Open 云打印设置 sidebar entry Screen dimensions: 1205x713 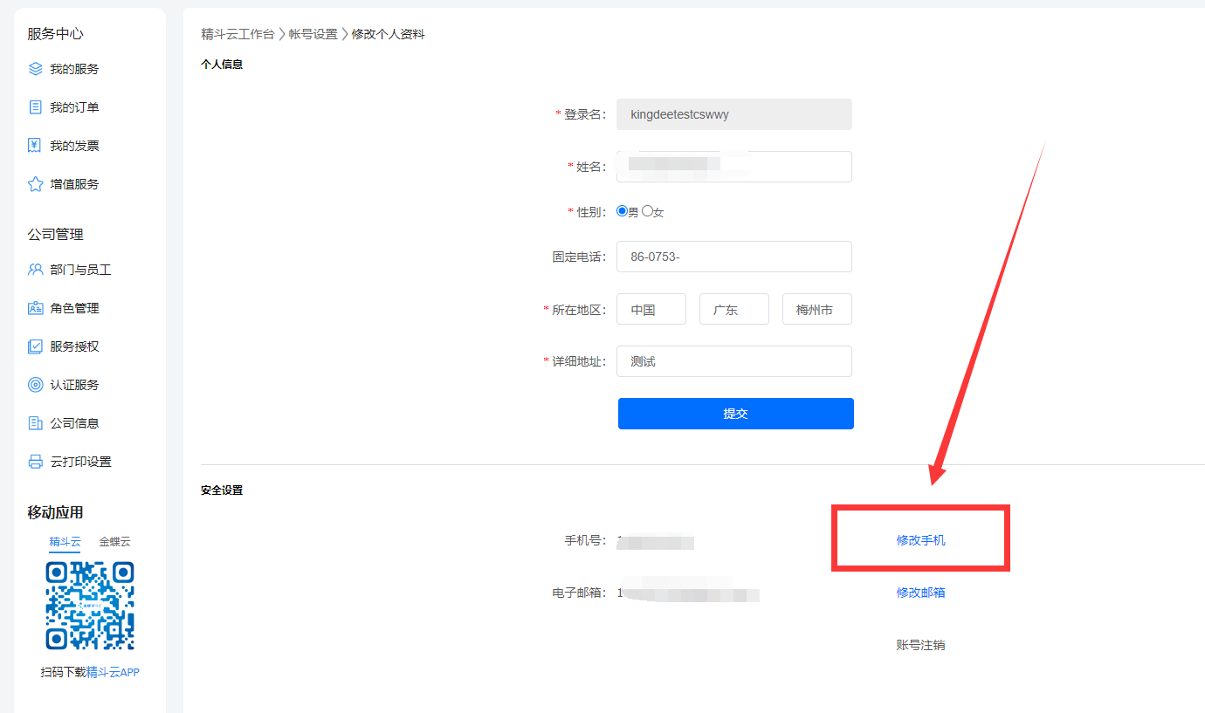[x=80, y=462]
